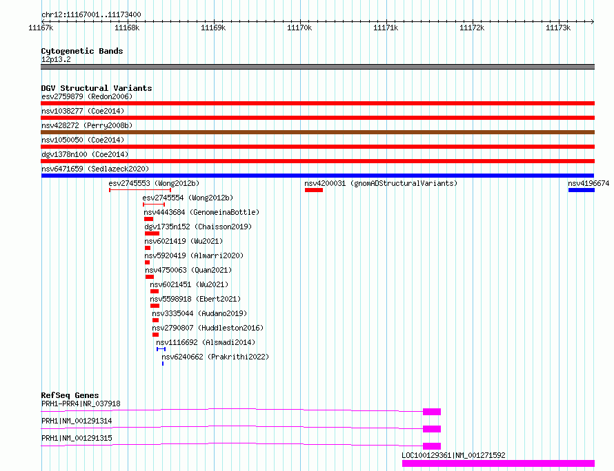Click the esv2745554 (Wong2012b) label
The width and height of the screenshot is (614, 471).
pos(188,198)
